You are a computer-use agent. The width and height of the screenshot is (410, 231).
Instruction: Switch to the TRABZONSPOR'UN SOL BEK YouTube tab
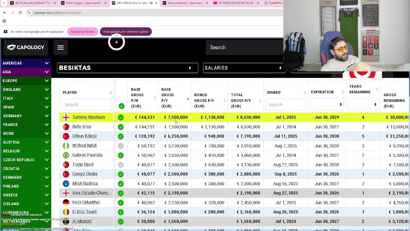[236, 3]
